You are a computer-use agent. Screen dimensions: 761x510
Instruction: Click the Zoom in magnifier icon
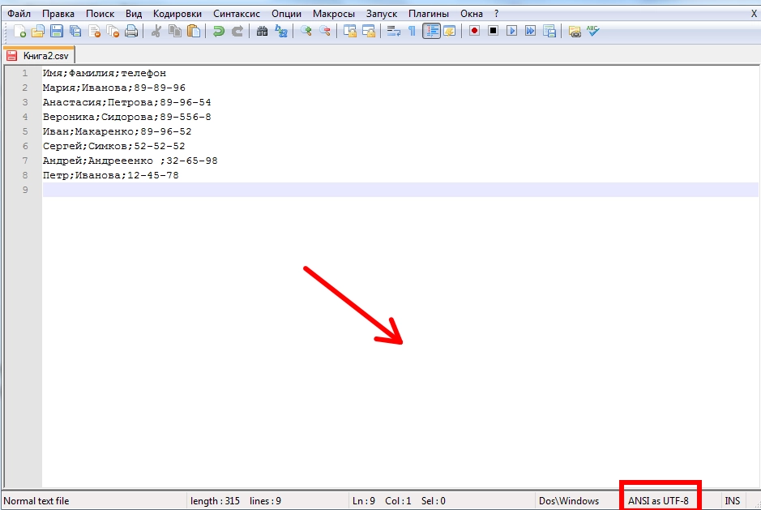pos(306,32)
